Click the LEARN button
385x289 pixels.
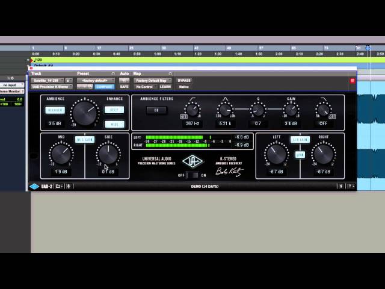(165, 87)
